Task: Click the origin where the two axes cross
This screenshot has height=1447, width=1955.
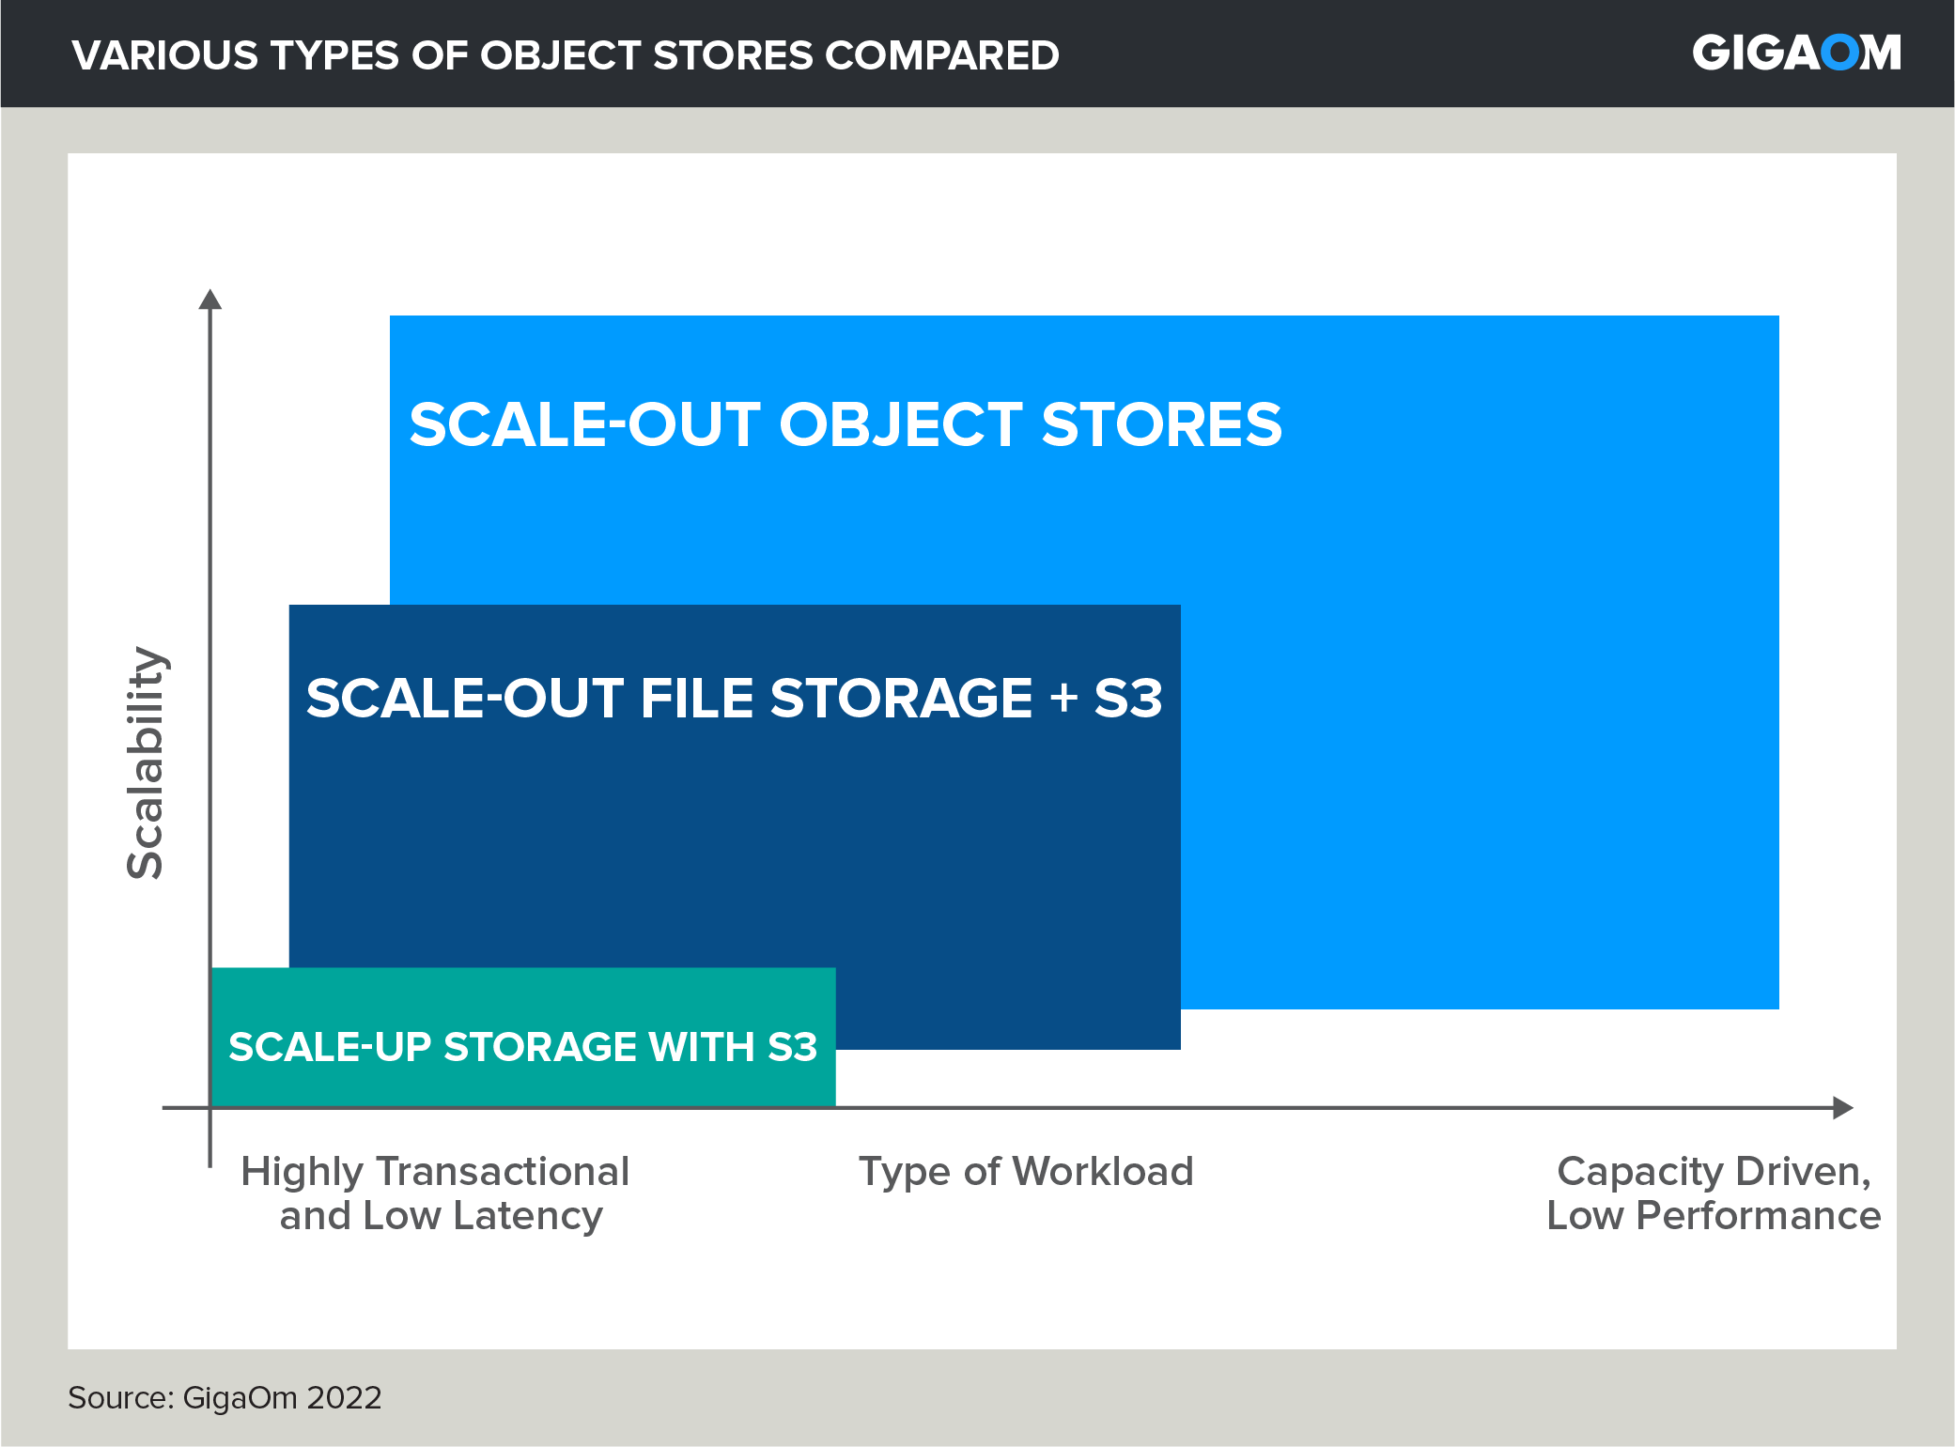Action: 210,1108
